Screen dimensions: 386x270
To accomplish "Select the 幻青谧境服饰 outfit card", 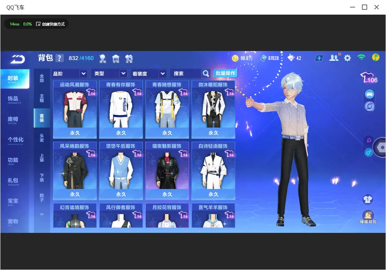I will (75, 215).
